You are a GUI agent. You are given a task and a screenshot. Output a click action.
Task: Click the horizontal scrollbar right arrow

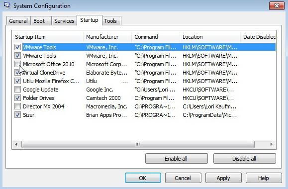pos(271,144)
